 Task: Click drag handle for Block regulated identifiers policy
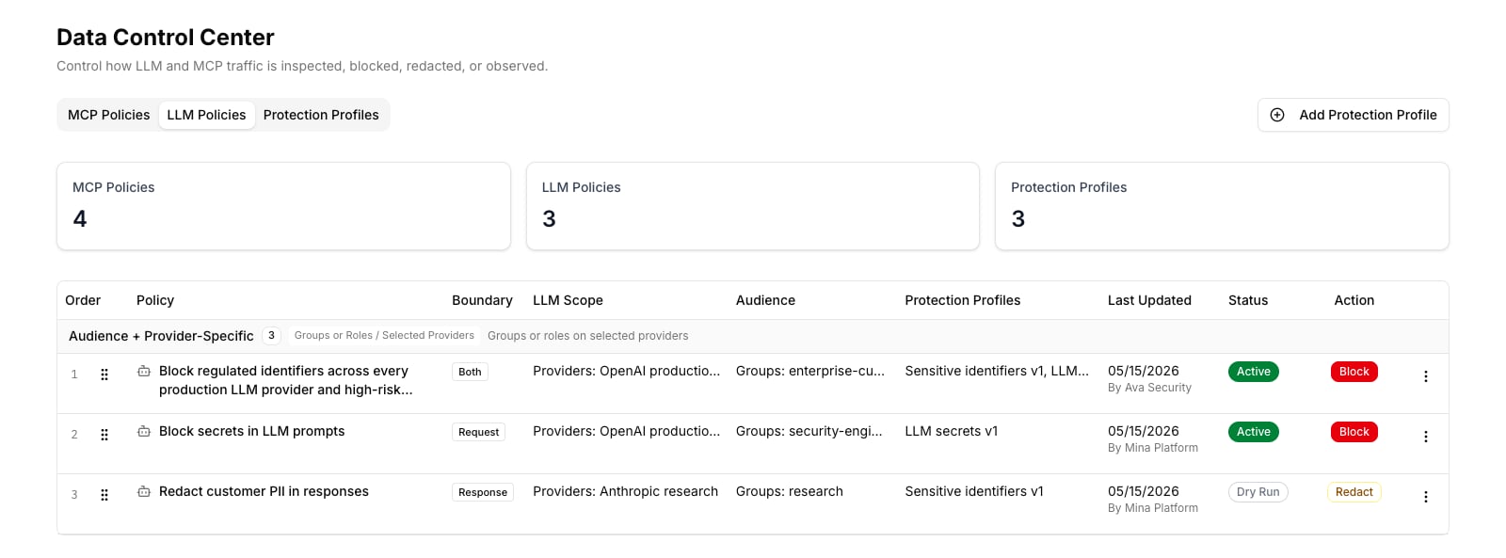tap(104, 375)
